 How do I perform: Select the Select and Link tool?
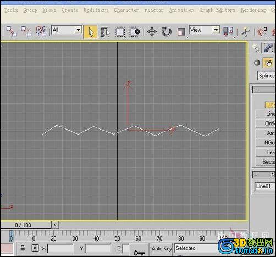pos(12,32)
